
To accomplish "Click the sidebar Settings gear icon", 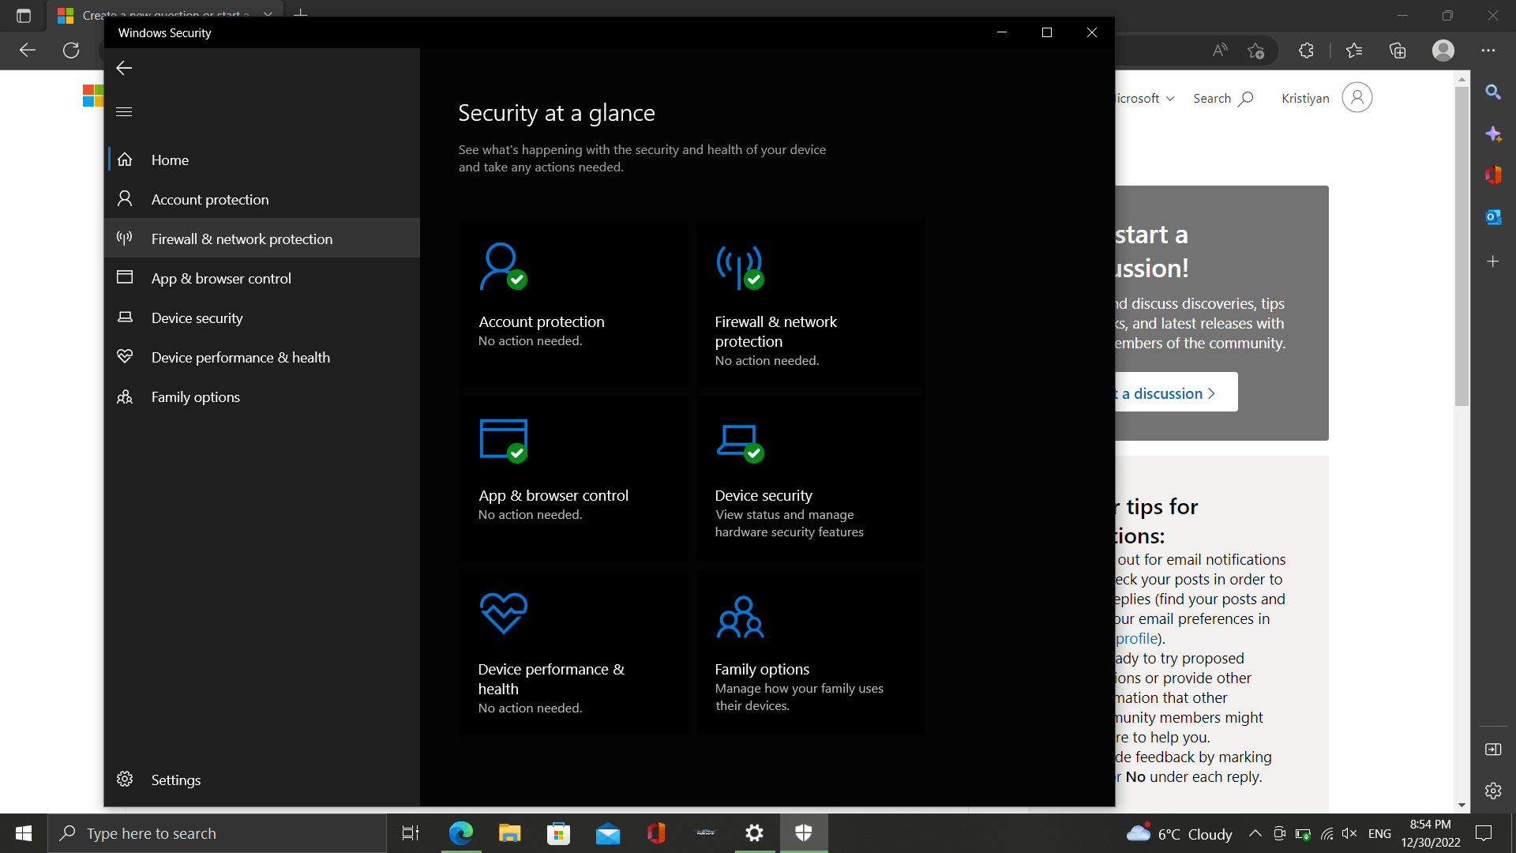I will pos(125,779).
